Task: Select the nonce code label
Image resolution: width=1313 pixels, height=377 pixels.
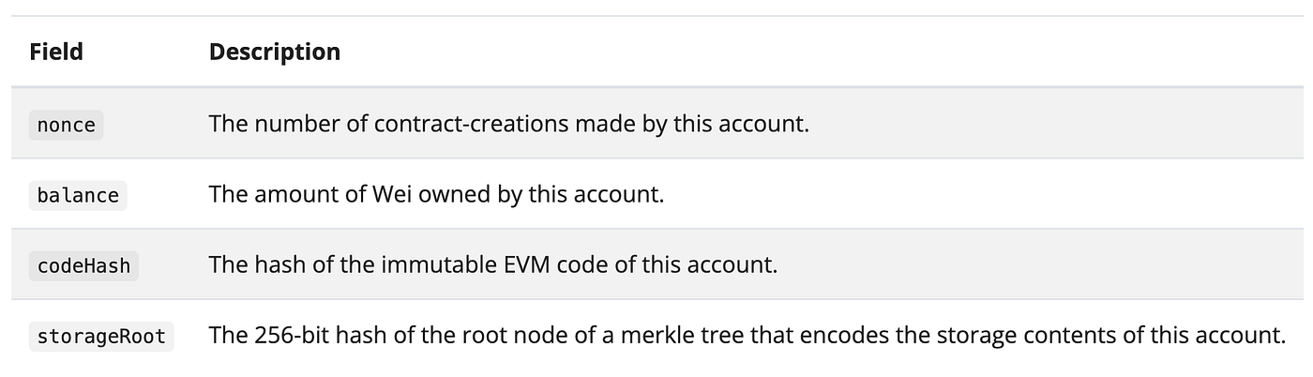Action: (66, 125)
